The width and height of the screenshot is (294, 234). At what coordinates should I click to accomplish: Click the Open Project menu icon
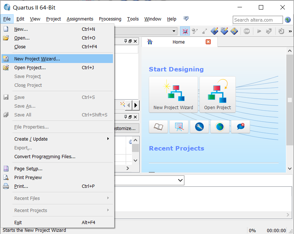(6, 67)
